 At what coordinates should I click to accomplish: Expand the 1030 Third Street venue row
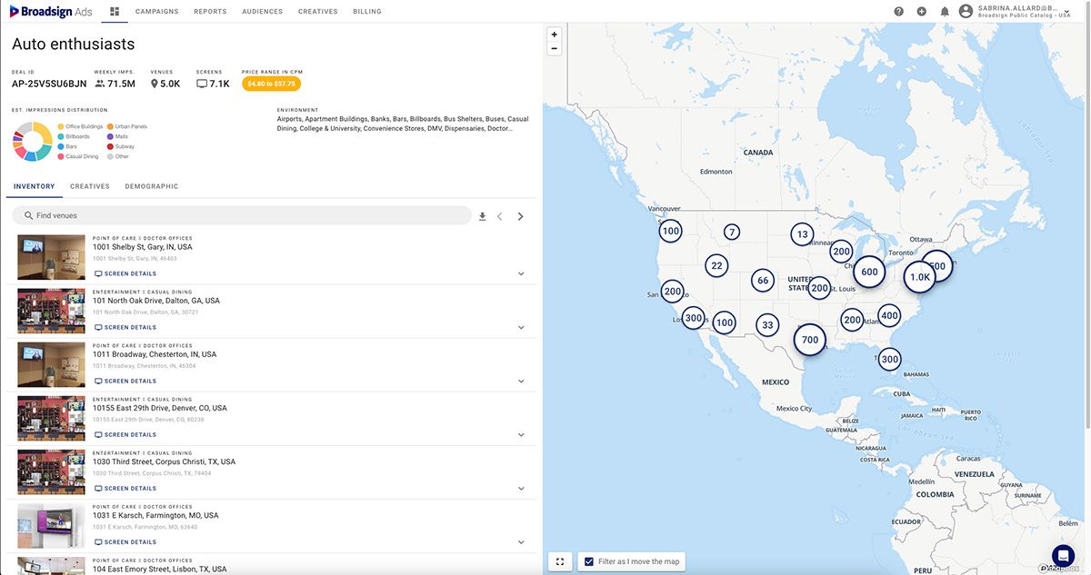521,488
